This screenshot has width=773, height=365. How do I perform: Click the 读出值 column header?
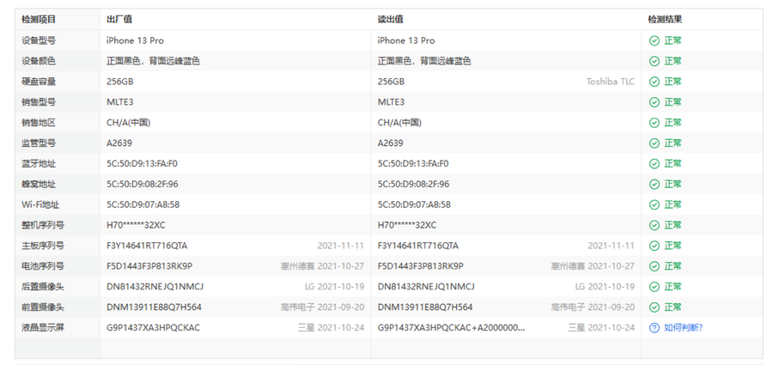(x=391, y=20)
